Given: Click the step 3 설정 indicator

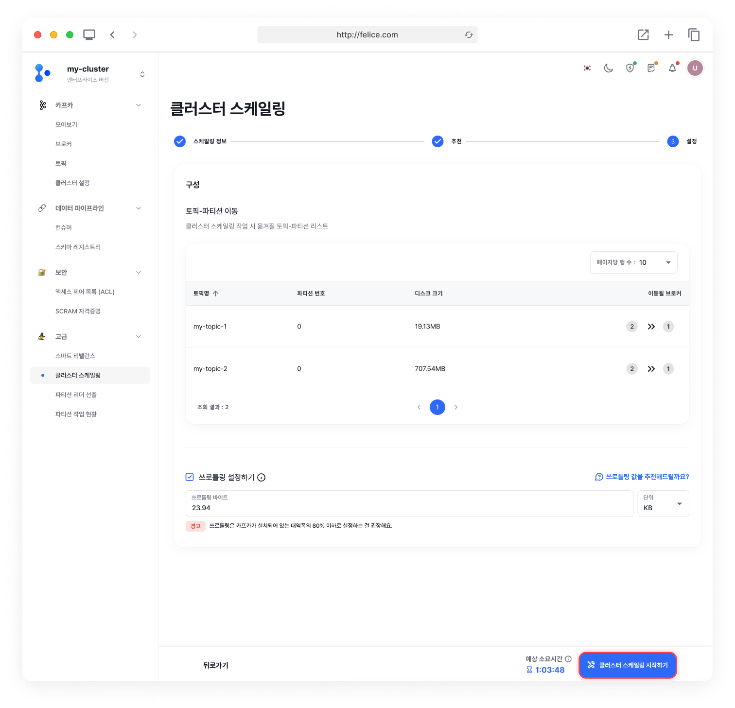Looking at the screenshot, I should point(673,141).
